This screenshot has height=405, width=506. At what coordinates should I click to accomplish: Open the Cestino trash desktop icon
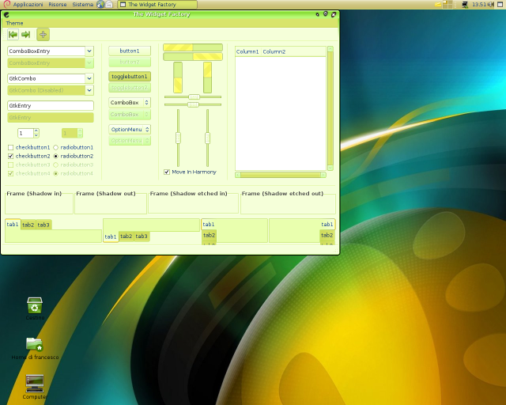pyautogui.click(x=35, y=305)
